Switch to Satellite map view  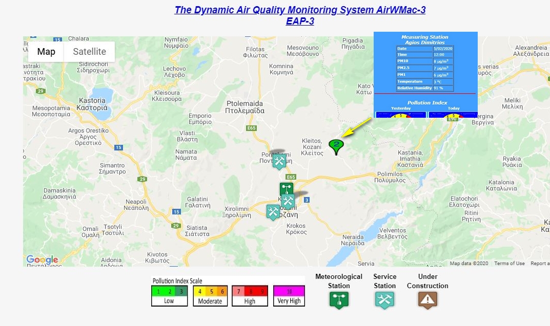pyautogui.click(x=89, y=52)
